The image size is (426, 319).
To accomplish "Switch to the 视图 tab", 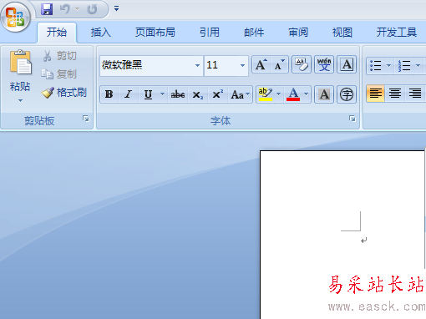I will tap(342, 33).
